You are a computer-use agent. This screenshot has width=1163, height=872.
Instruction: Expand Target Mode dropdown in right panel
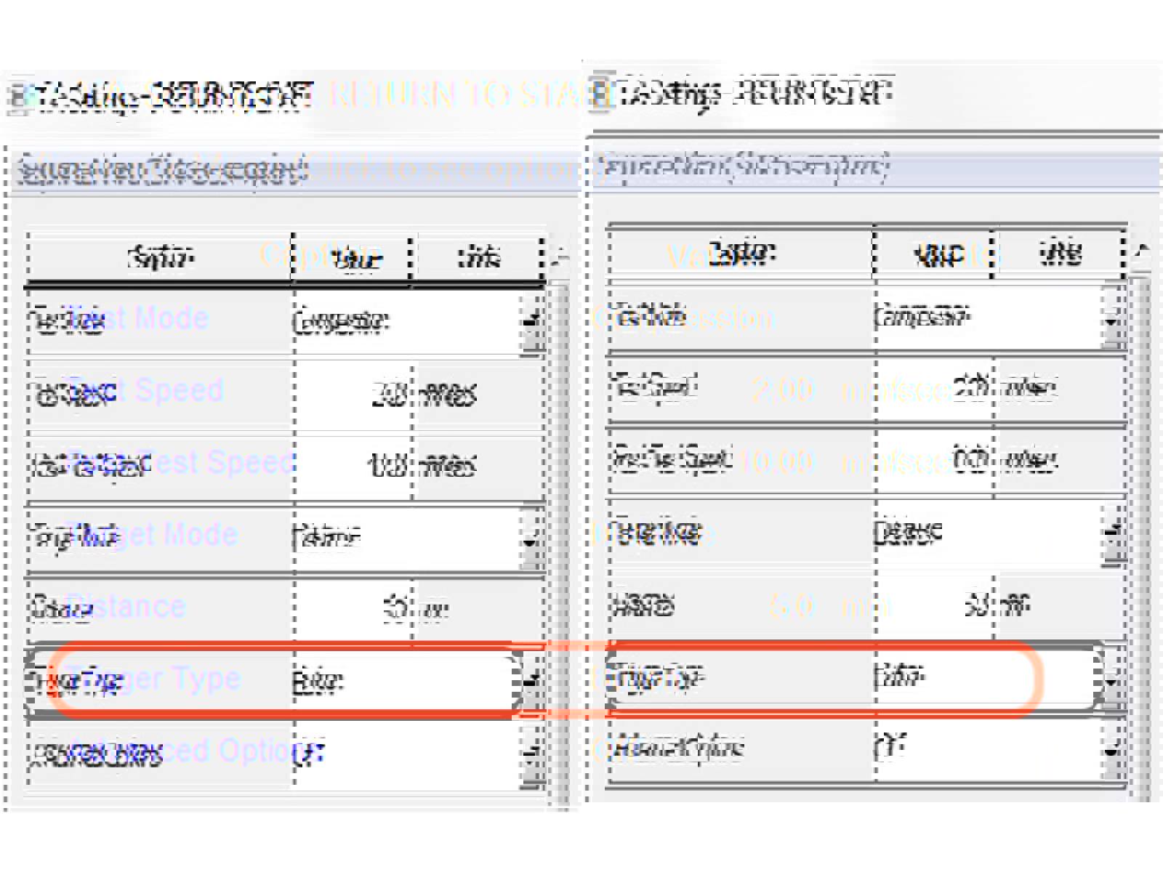coord(1112,534)
